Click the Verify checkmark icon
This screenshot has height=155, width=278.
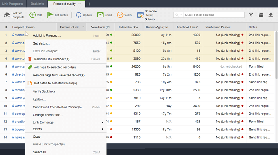(x=120, y=15)
